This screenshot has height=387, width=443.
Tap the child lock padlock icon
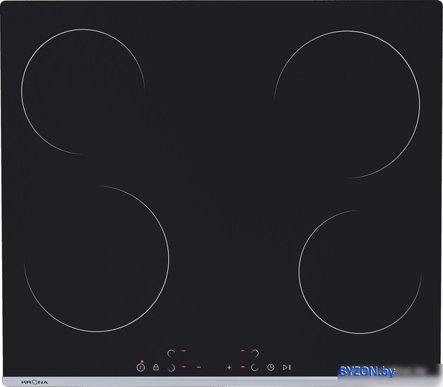point(156,367)
